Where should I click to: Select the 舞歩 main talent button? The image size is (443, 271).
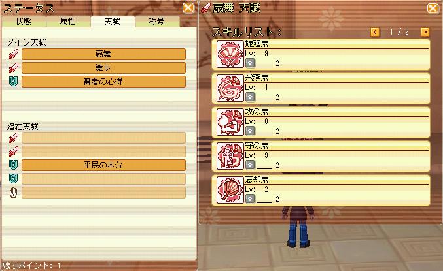tap(103, 68)
